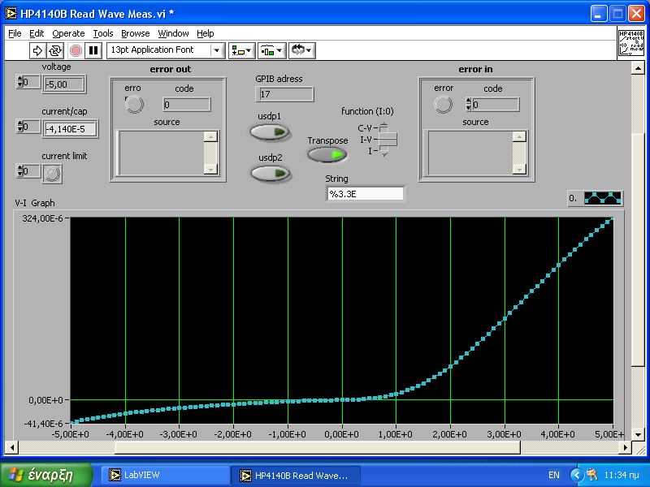Select HP4140B Read Wave taskbar button
This screenshot has width=650, height=487.
[x=296, y=476]
